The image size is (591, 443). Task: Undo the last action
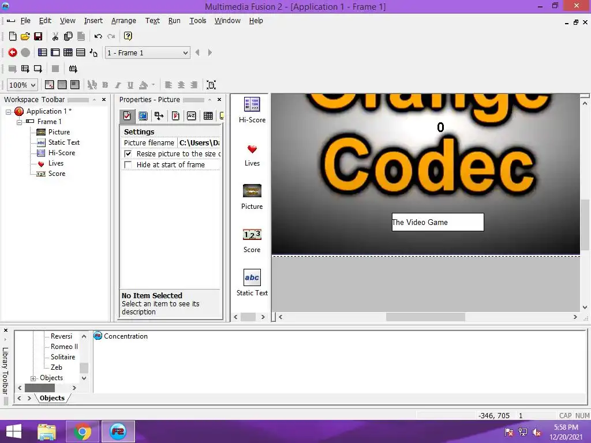(x=98, y=36)
